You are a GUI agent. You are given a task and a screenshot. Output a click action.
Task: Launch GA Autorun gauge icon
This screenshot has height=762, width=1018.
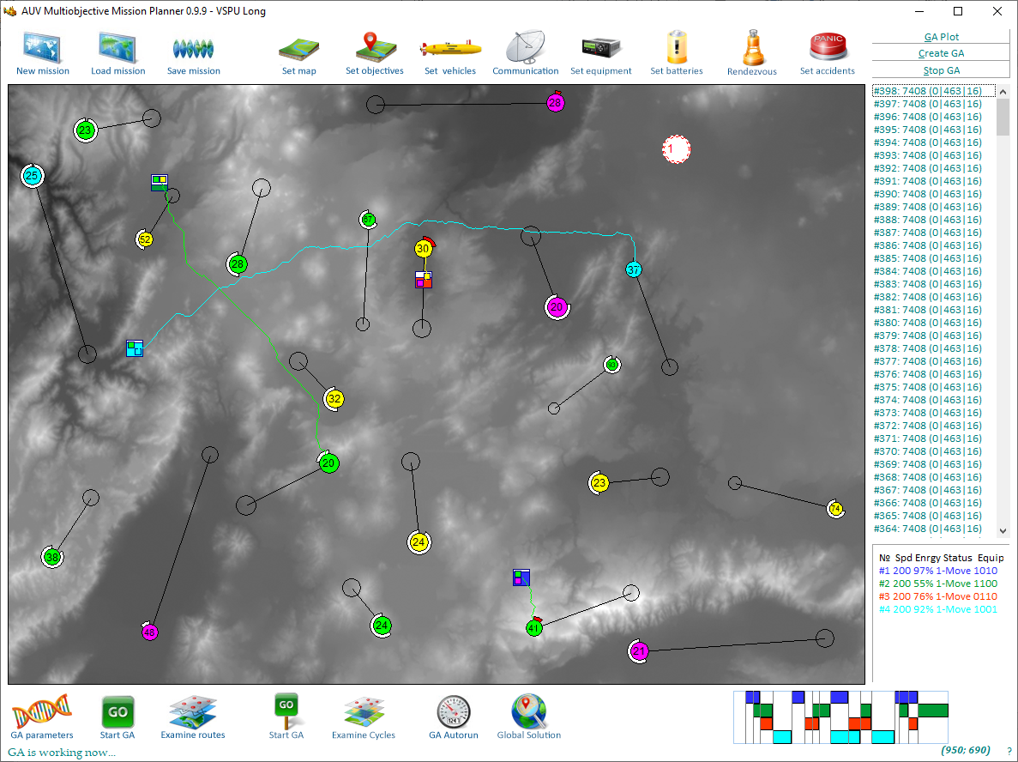point(453,711)
